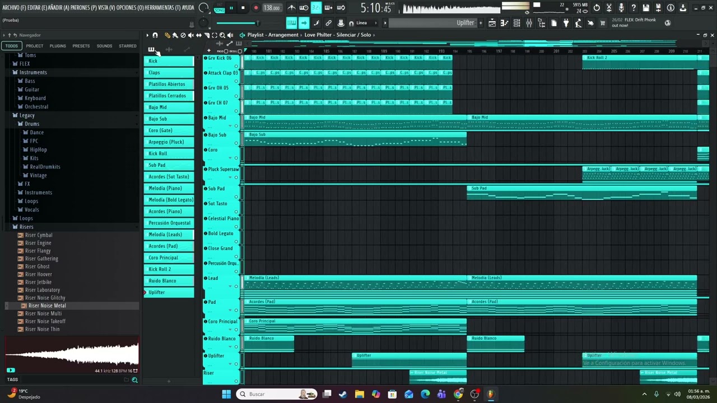This screenshot has height=403, width=717.
Task: Click the loop recording icon
Action: [341, 8]
